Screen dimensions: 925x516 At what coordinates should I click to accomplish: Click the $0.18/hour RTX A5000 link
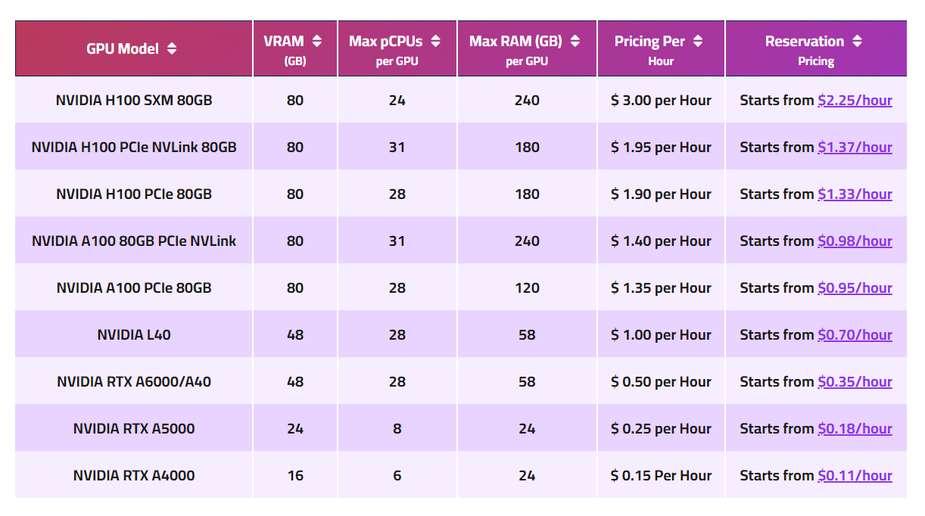click(855, 429)
